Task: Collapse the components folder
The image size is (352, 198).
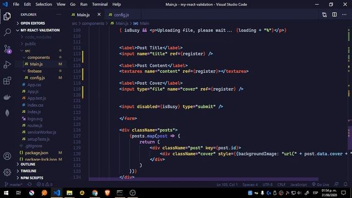Action: 38,57
